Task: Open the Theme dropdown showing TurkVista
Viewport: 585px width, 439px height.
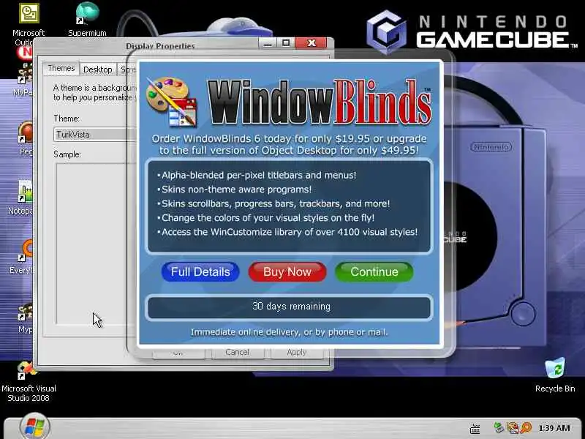Action: 95,135
